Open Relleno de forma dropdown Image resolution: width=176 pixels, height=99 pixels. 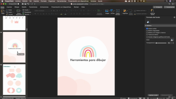point(140,10)
